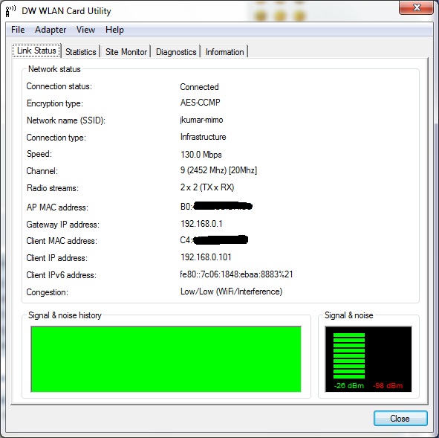Click the green signal strength bar meter
This screenshot has height=438, width=439.
click(x=349, y=355)
